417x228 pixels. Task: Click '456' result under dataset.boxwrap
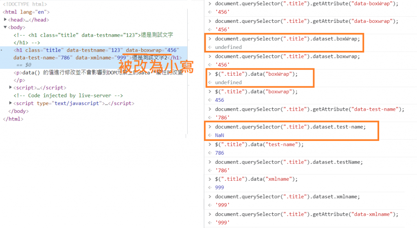pyautogui.click(x=222, y=65)
